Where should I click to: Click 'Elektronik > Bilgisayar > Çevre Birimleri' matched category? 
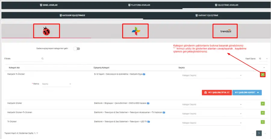point(120,103)
